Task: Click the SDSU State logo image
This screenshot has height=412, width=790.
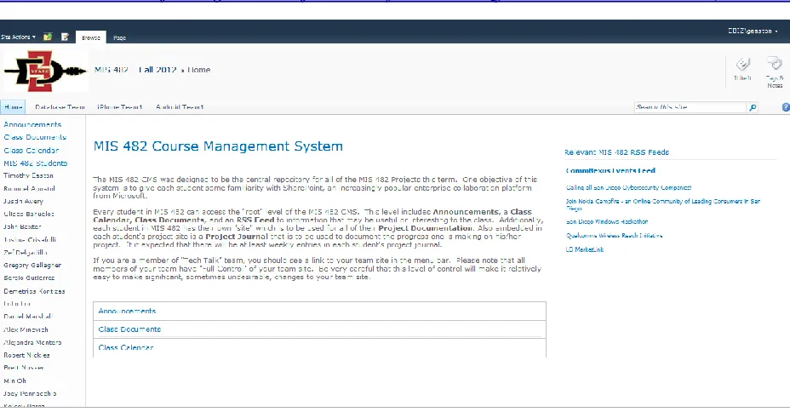Action: point(45,71)
